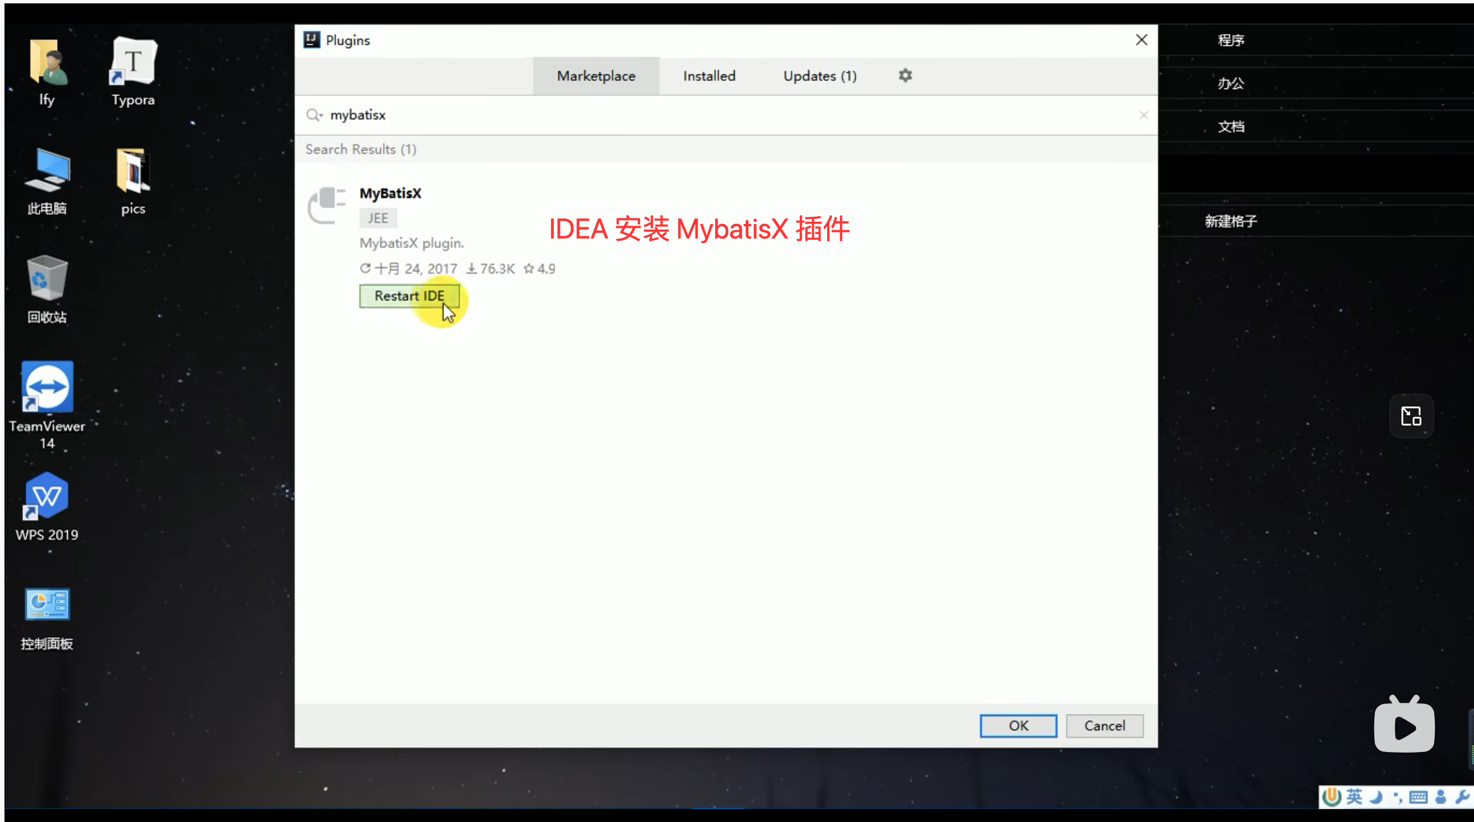Click into the plugin search field
Viewport: 1474px width, 822px height.
tap(687, 115)
